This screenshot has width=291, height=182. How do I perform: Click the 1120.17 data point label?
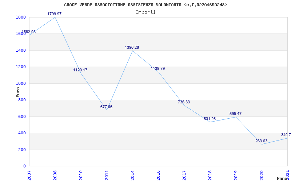click(80, 70)
